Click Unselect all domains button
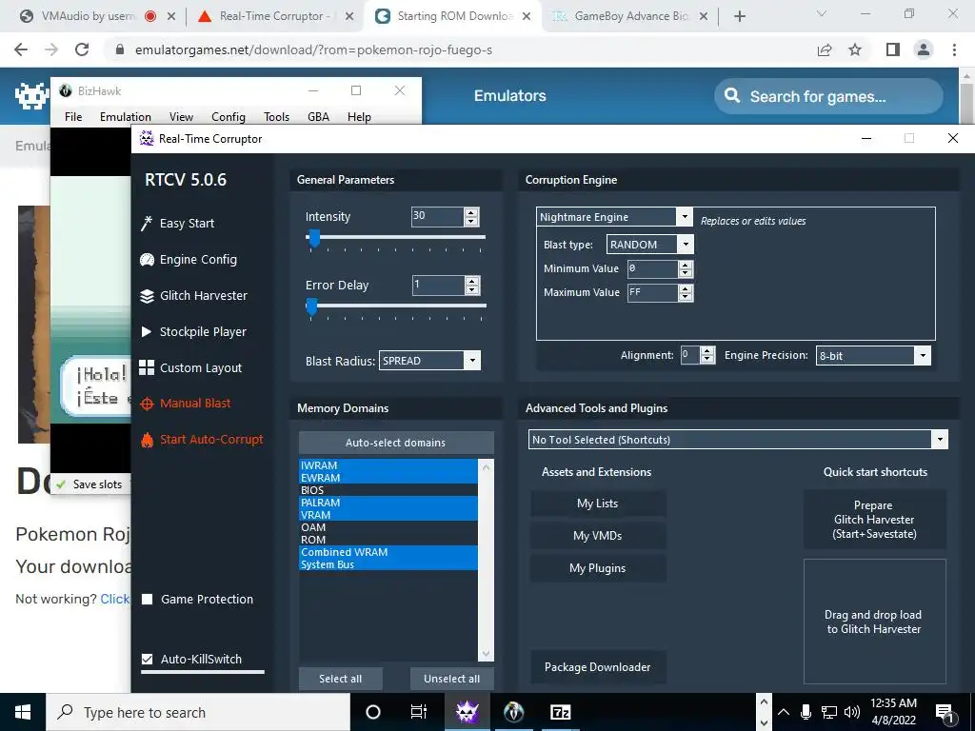The height and width of the screenshot is (731, 975). 452,679
